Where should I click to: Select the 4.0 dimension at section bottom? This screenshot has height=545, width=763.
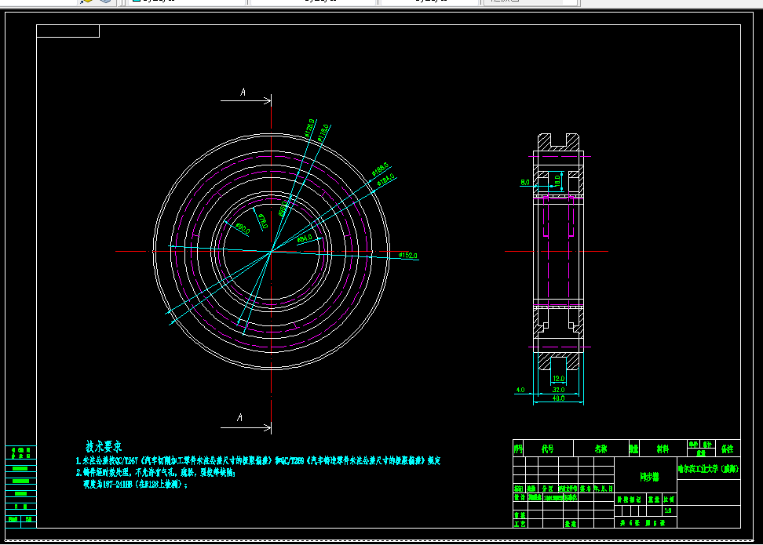520,390
